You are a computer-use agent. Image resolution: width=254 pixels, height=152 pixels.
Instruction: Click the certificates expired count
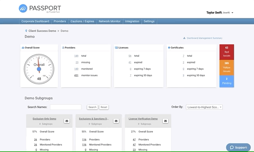pos(183,62)
